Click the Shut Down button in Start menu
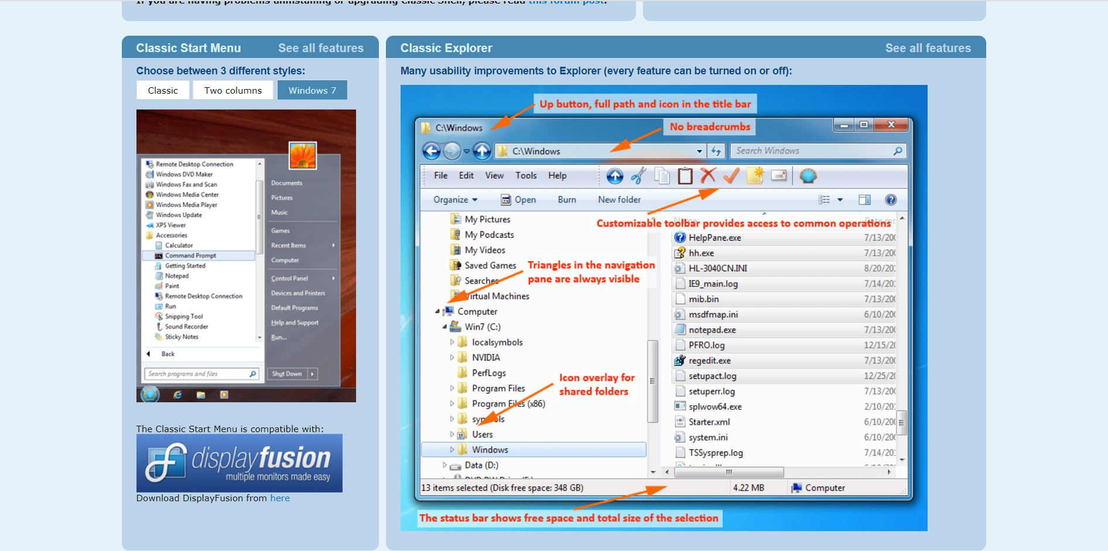 point(287,374)
